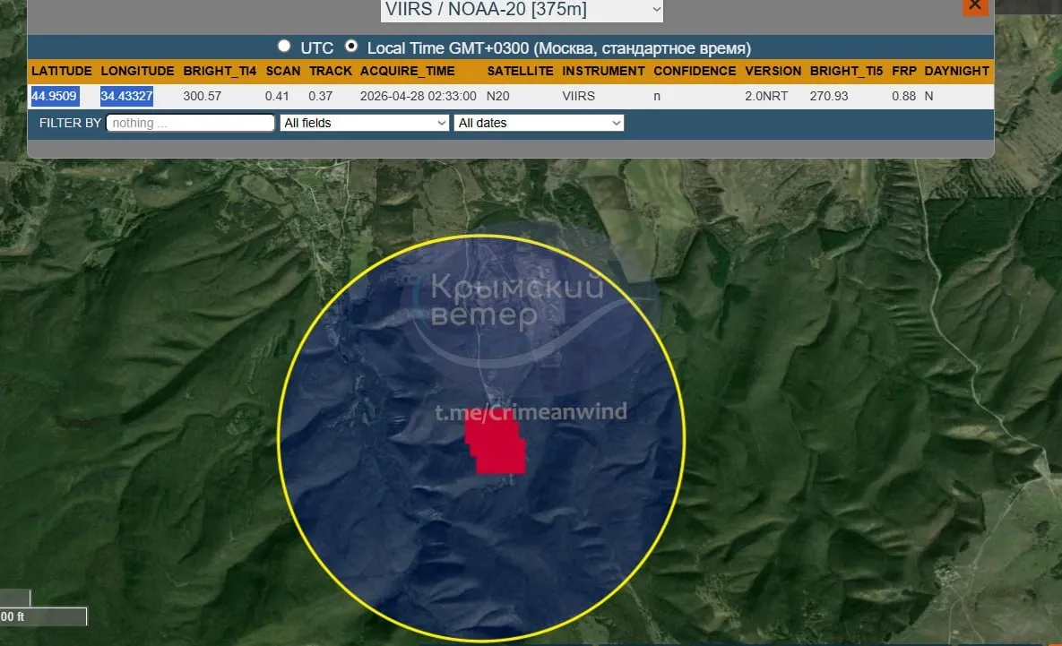This screenshot has height=646, width=1062.
Task: Click the FILTER BY text input field
Action: [x=190, y=123]
